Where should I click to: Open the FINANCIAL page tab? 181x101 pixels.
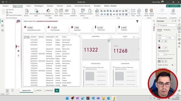pyautogui.click(x=49, y=90)
